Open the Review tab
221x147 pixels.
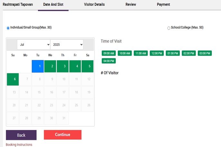coord(131,4)
